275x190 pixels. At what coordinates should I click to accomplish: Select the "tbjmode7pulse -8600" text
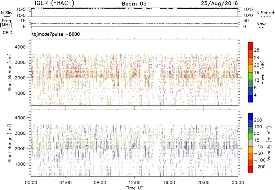pos(56,34)
